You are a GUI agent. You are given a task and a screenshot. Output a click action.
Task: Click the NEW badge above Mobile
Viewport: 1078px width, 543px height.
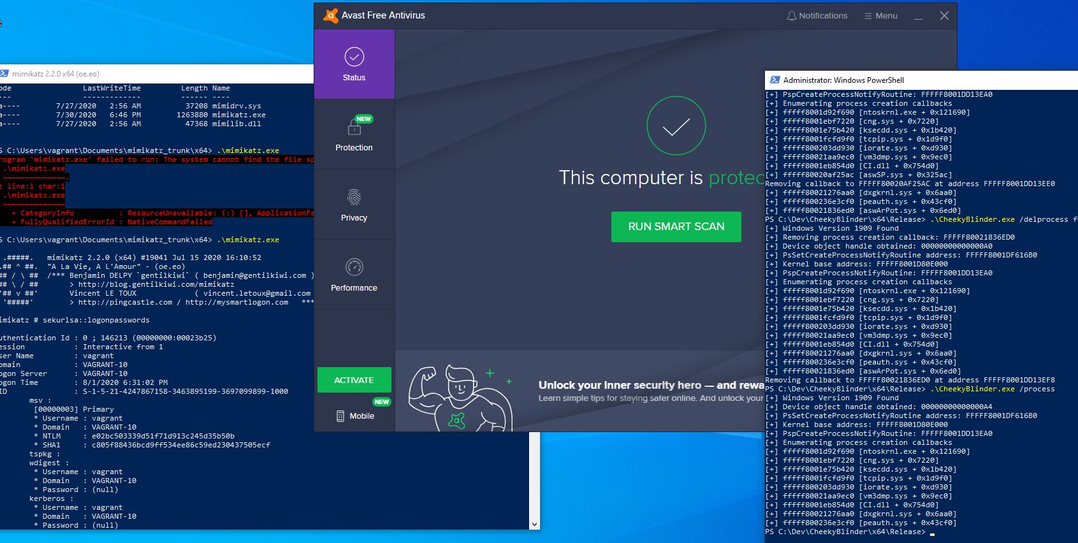click(x=382, y=402)
